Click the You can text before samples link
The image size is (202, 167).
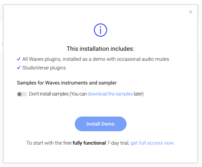point(78,94)
